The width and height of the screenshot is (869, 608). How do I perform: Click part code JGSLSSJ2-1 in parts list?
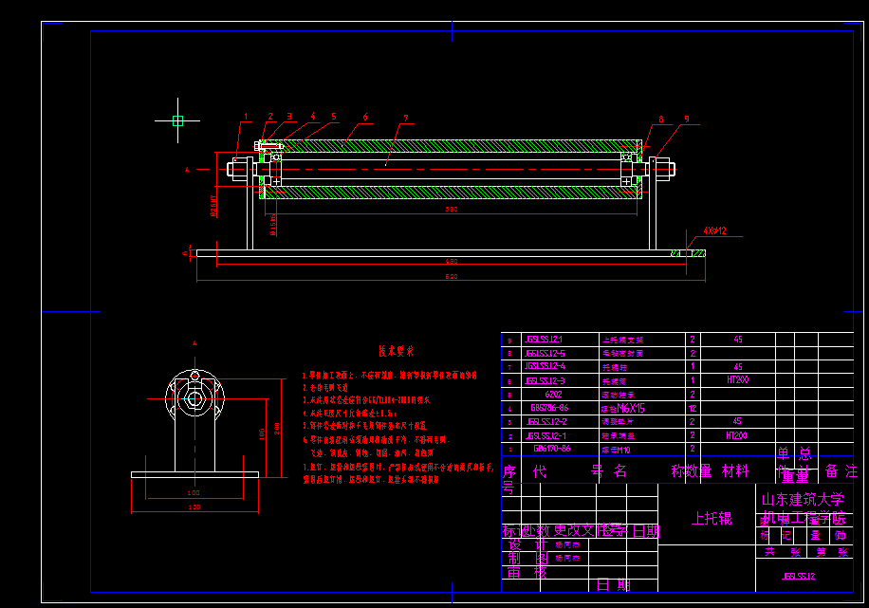(545, 435)
